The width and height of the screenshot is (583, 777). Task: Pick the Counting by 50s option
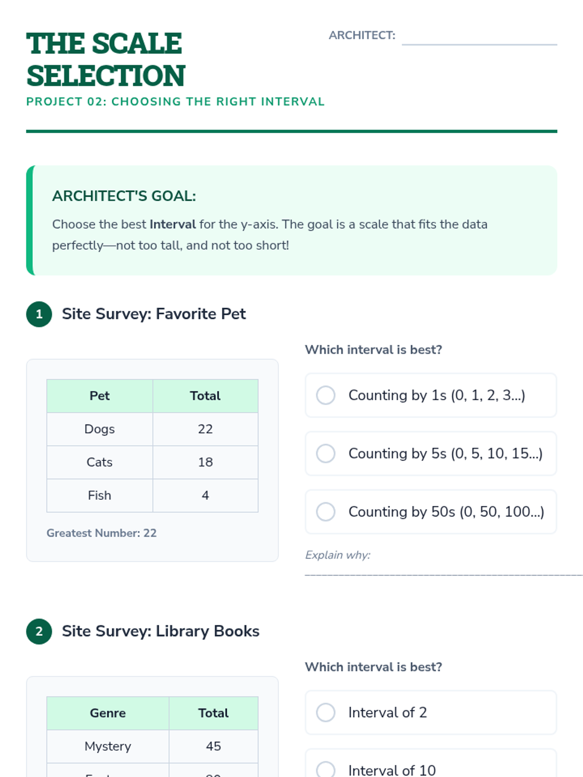[x=326, y=512]
